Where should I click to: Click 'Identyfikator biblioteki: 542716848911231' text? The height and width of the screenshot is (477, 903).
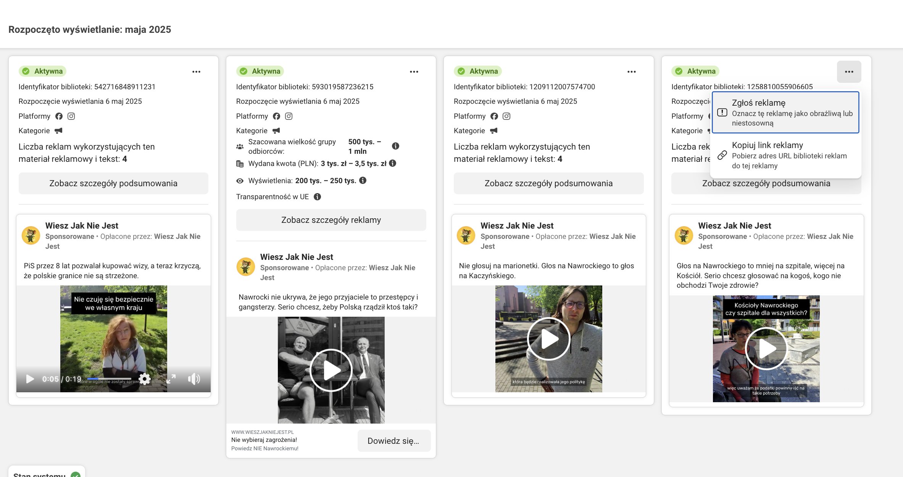tap(87, 87)
